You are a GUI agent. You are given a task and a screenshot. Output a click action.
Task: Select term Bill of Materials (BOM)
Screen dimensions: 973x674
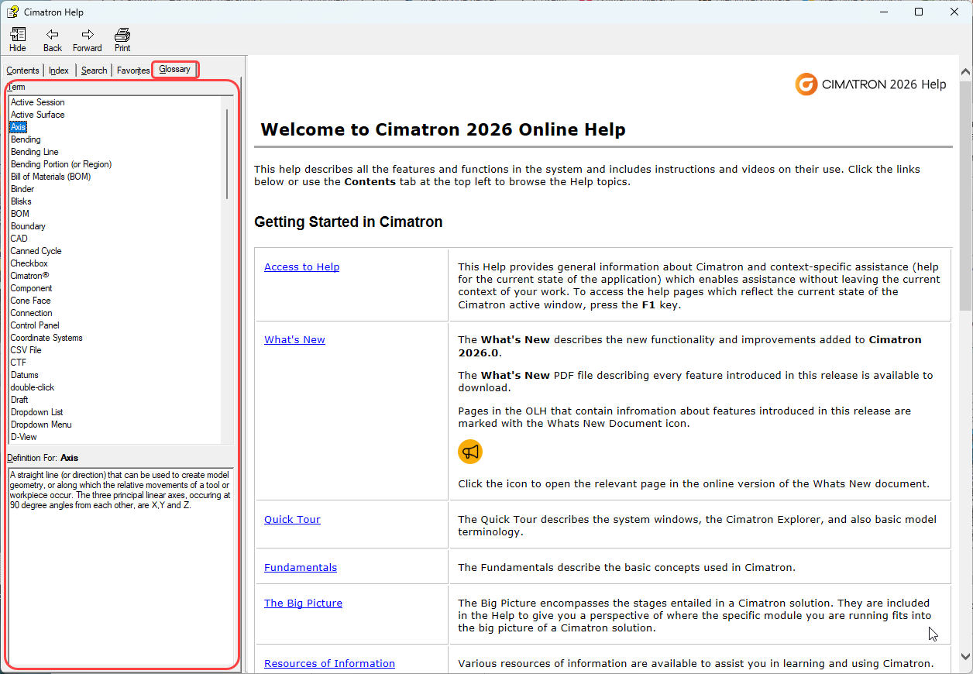pos(51,177)
